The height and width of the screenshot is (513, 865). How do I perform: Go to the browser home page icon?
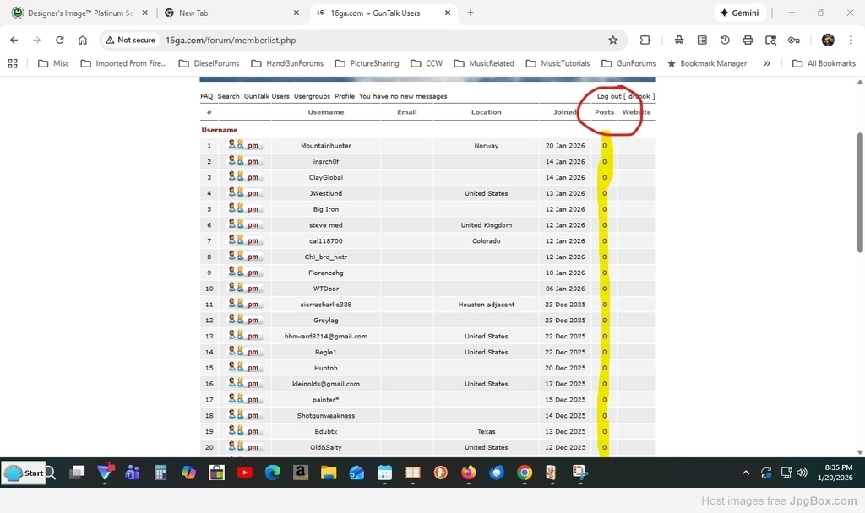point(82,40)
